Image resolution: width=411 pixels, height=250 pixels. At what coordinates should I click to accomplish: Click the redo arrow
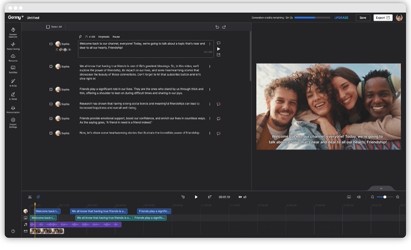click(224, 27)
